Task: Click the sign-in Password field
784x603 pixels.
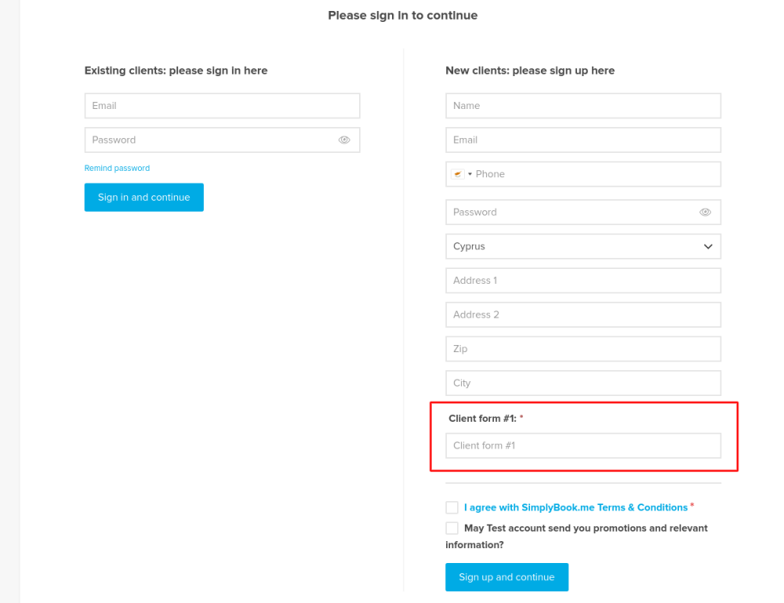Action: pos(208,140)
